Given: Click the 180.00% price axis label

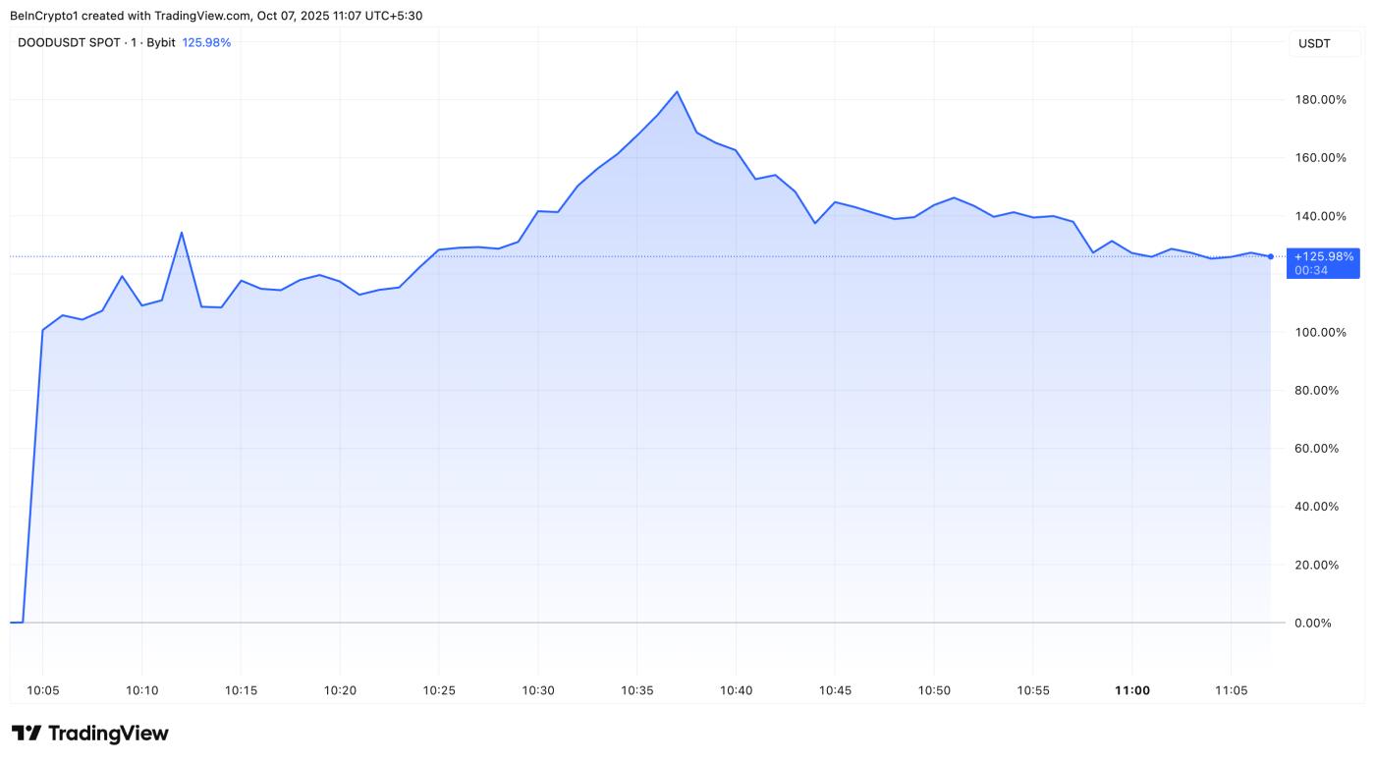Looking at the screenshot, I should pyautogui.click(x=1322, y=99).
